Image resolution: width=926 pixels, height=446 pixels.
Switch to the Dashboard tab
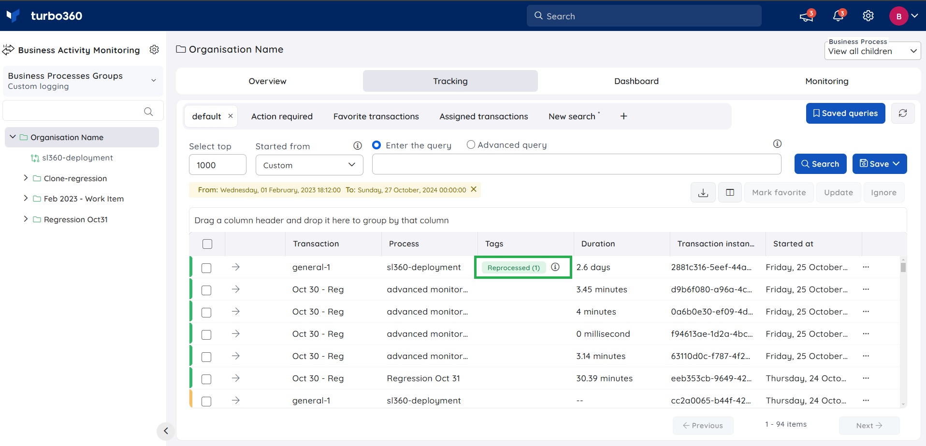(636, 81)
